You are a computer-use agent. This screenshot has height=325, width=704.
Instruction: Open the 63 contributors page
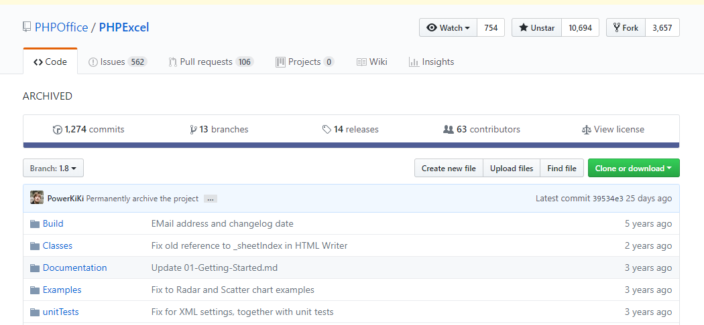tap(481, 129)
